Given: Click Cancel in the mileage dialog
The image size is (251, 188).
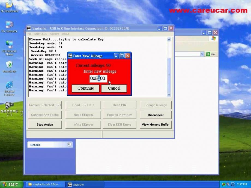Looking at the screenshot, I should coord(114,88).
